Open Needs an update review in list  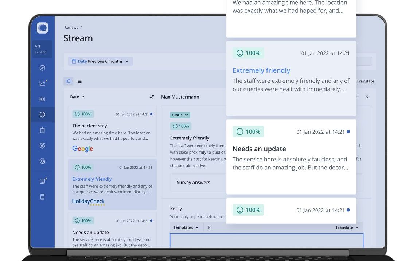point(112,230)
